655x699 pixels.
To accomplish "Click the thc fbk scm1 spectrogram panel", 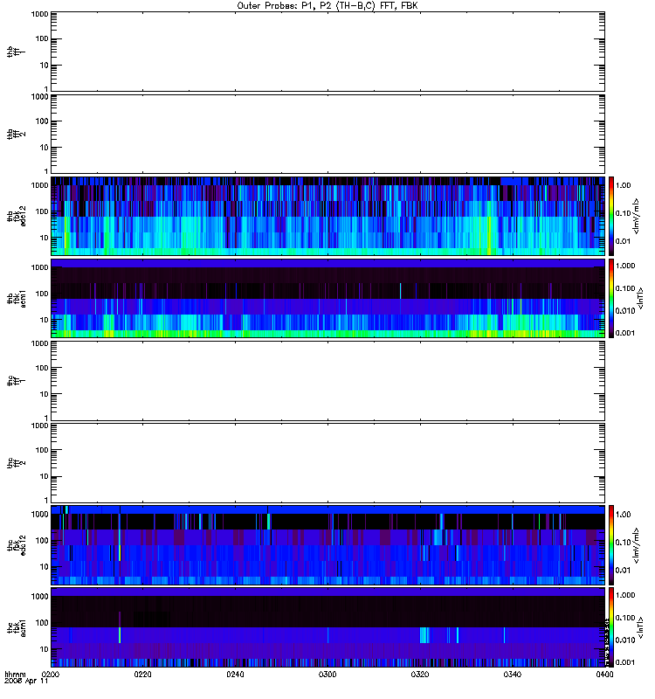I will tap(327, 627).
